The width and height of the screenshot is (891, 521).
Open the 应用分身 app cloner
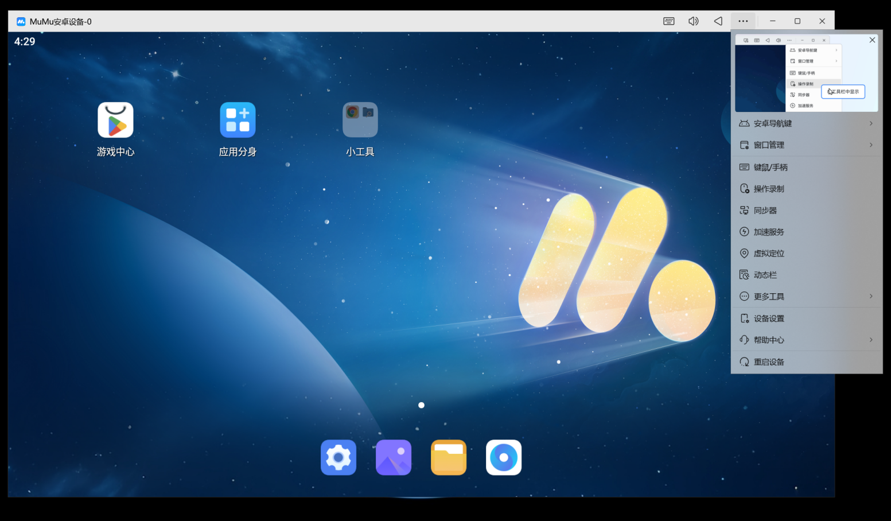tap(238, 120)
